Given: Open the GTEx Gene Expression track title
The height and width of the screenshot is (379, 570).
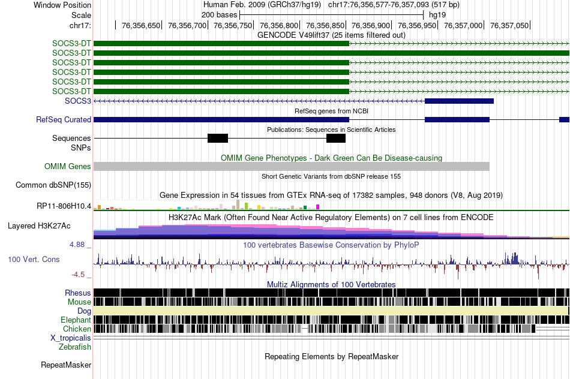Looking at the screenshot, I should [332, 195].
